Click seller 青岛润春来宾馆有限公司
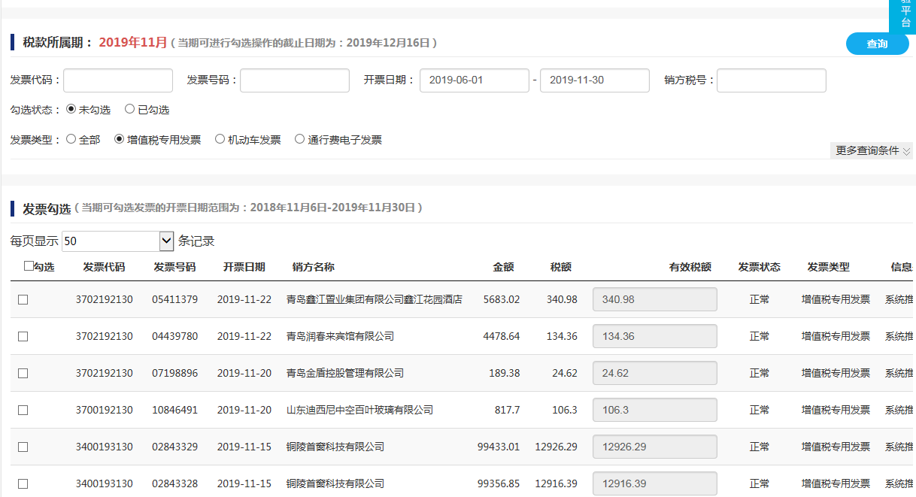Image resolution: width=916 pixels, height=497 pixels. point(340,336)
